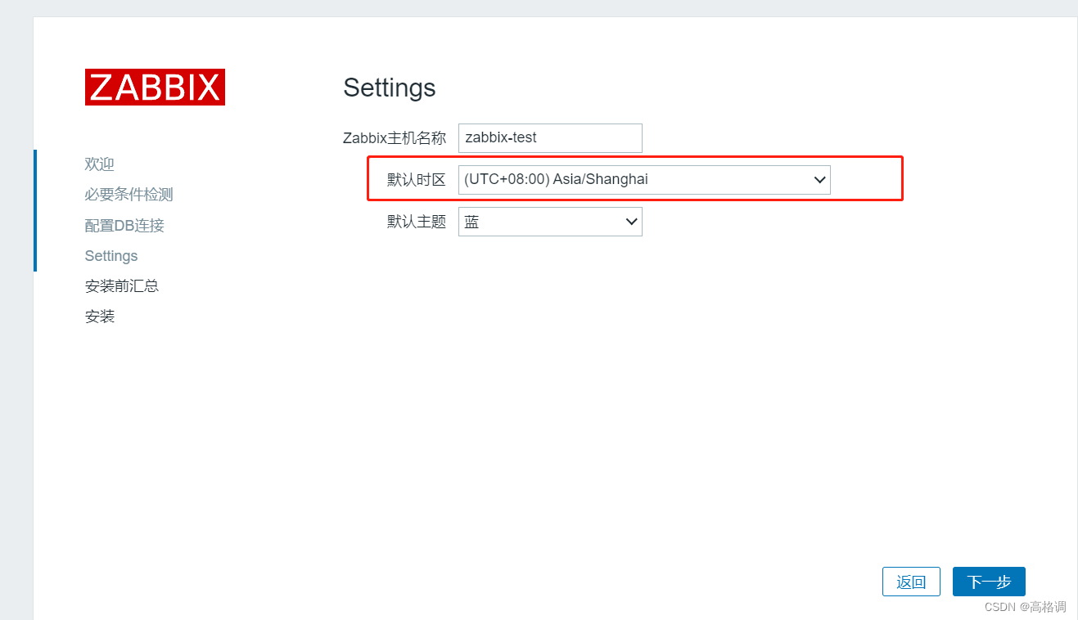Select the 必要条件检测 step in sidebar
This screenshot has width=1078, height=620.
coord(129,195)
